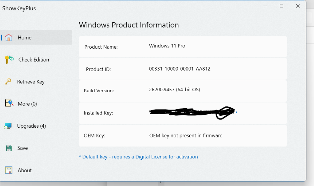The image size is (314, 186).
Task: Close the ShowKeyPlus window
Action: (x=298, y=6)
